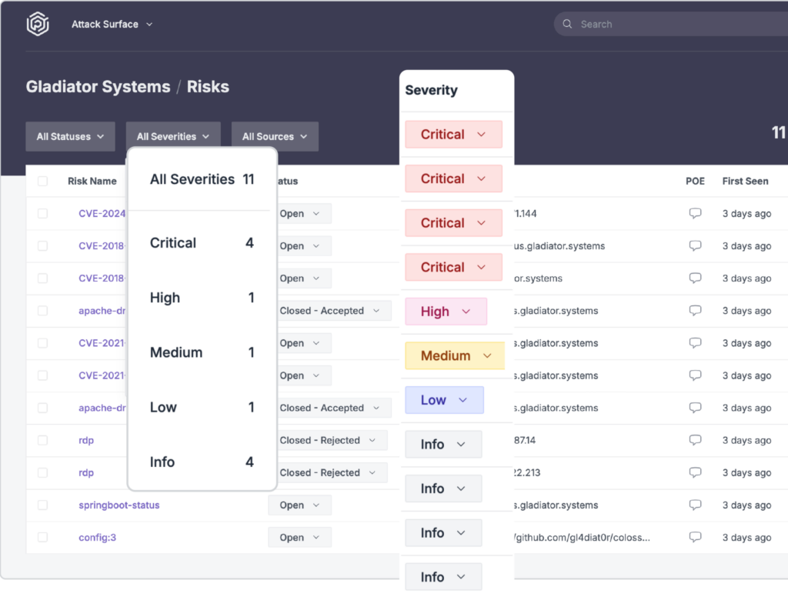The image size is (788, 600).
Task: Open the POE comment icon in the config:3 row
Action: (695, 537)
